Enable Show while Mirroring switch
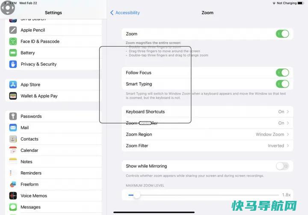Viewport: 308px width, 215px height. [x=282, y=166]
